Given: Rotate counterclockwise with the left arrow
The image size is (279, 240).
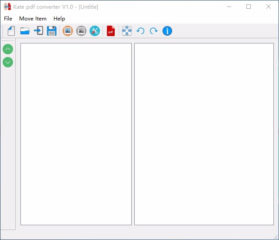Looking at the screenshot, I should [140, 31].
